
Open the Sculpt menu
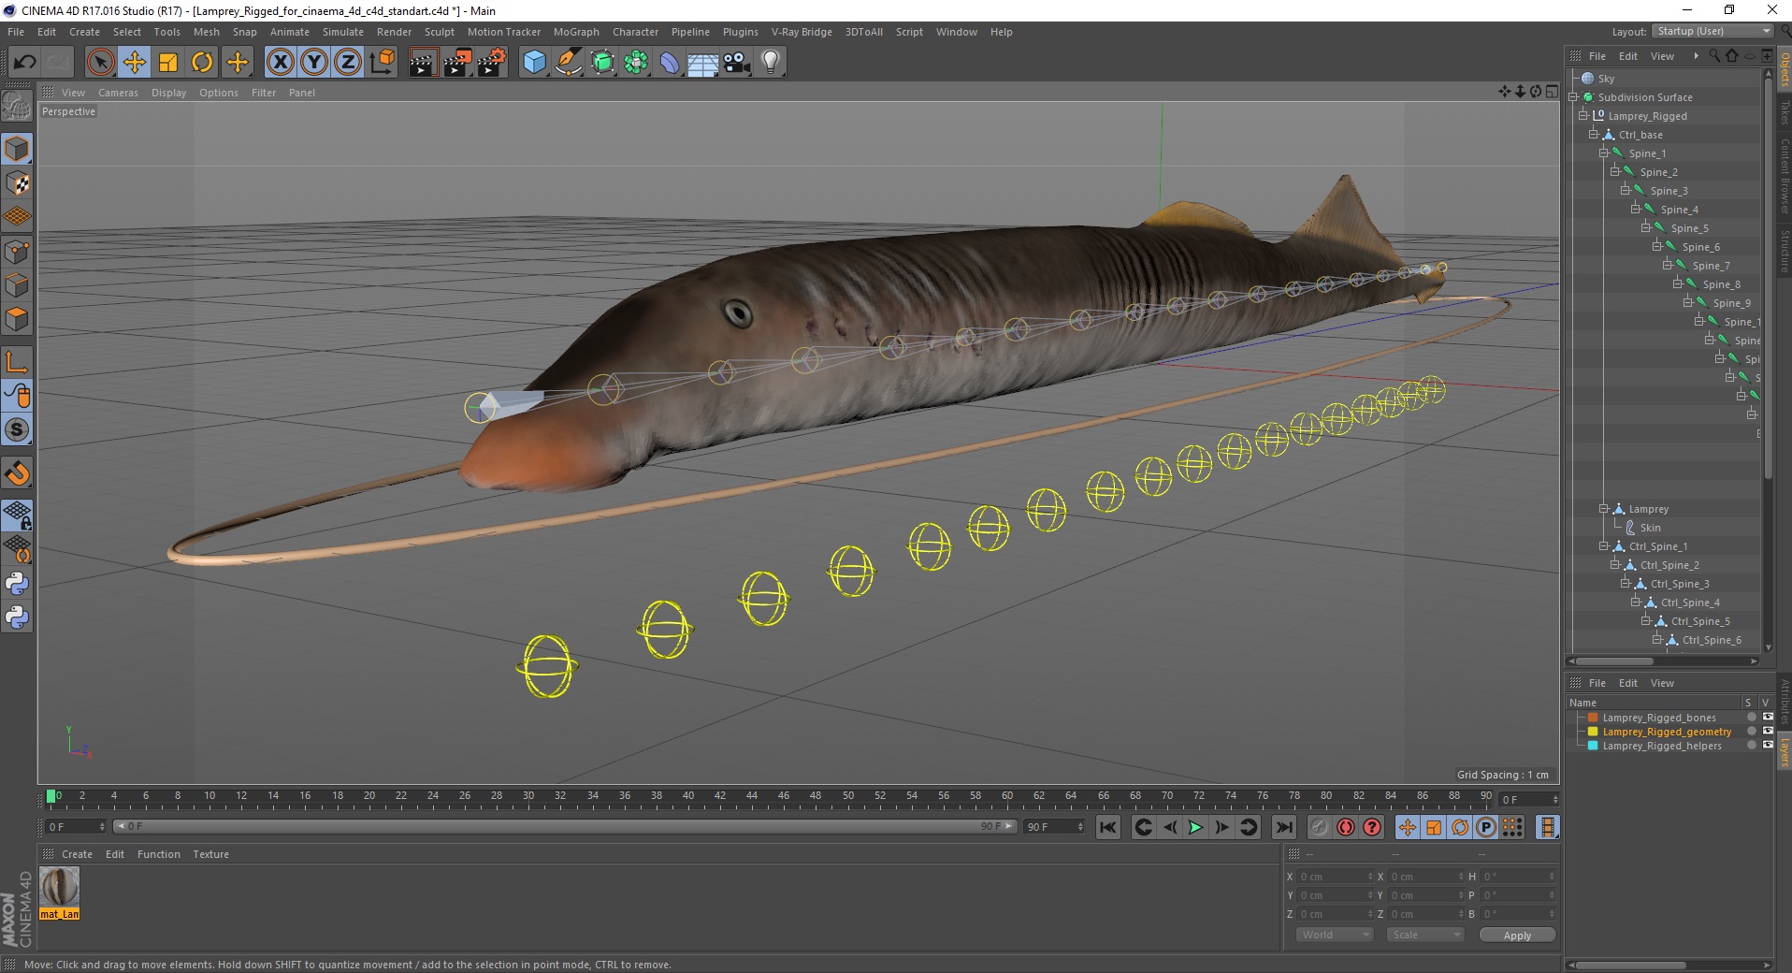(x=440, y=32)
